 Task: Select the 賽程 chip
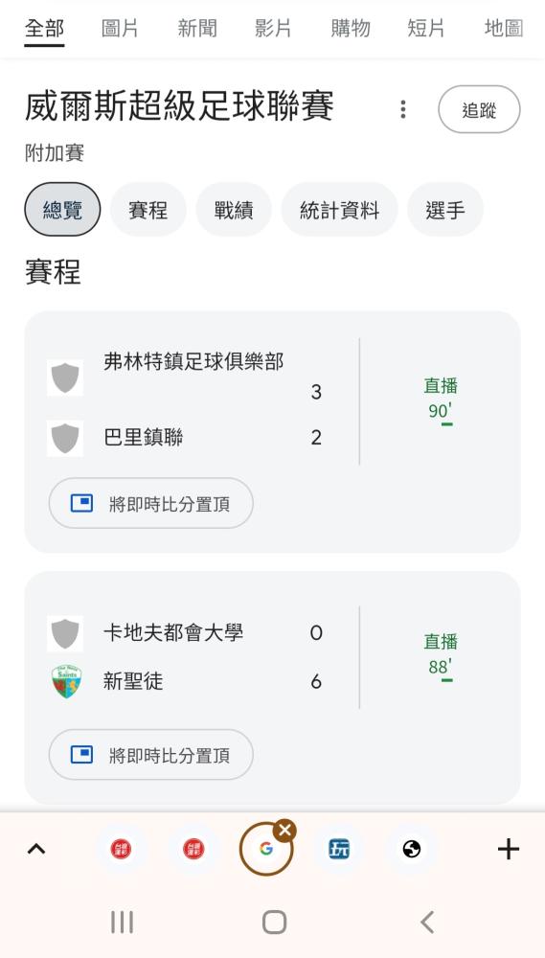[148, 210]
